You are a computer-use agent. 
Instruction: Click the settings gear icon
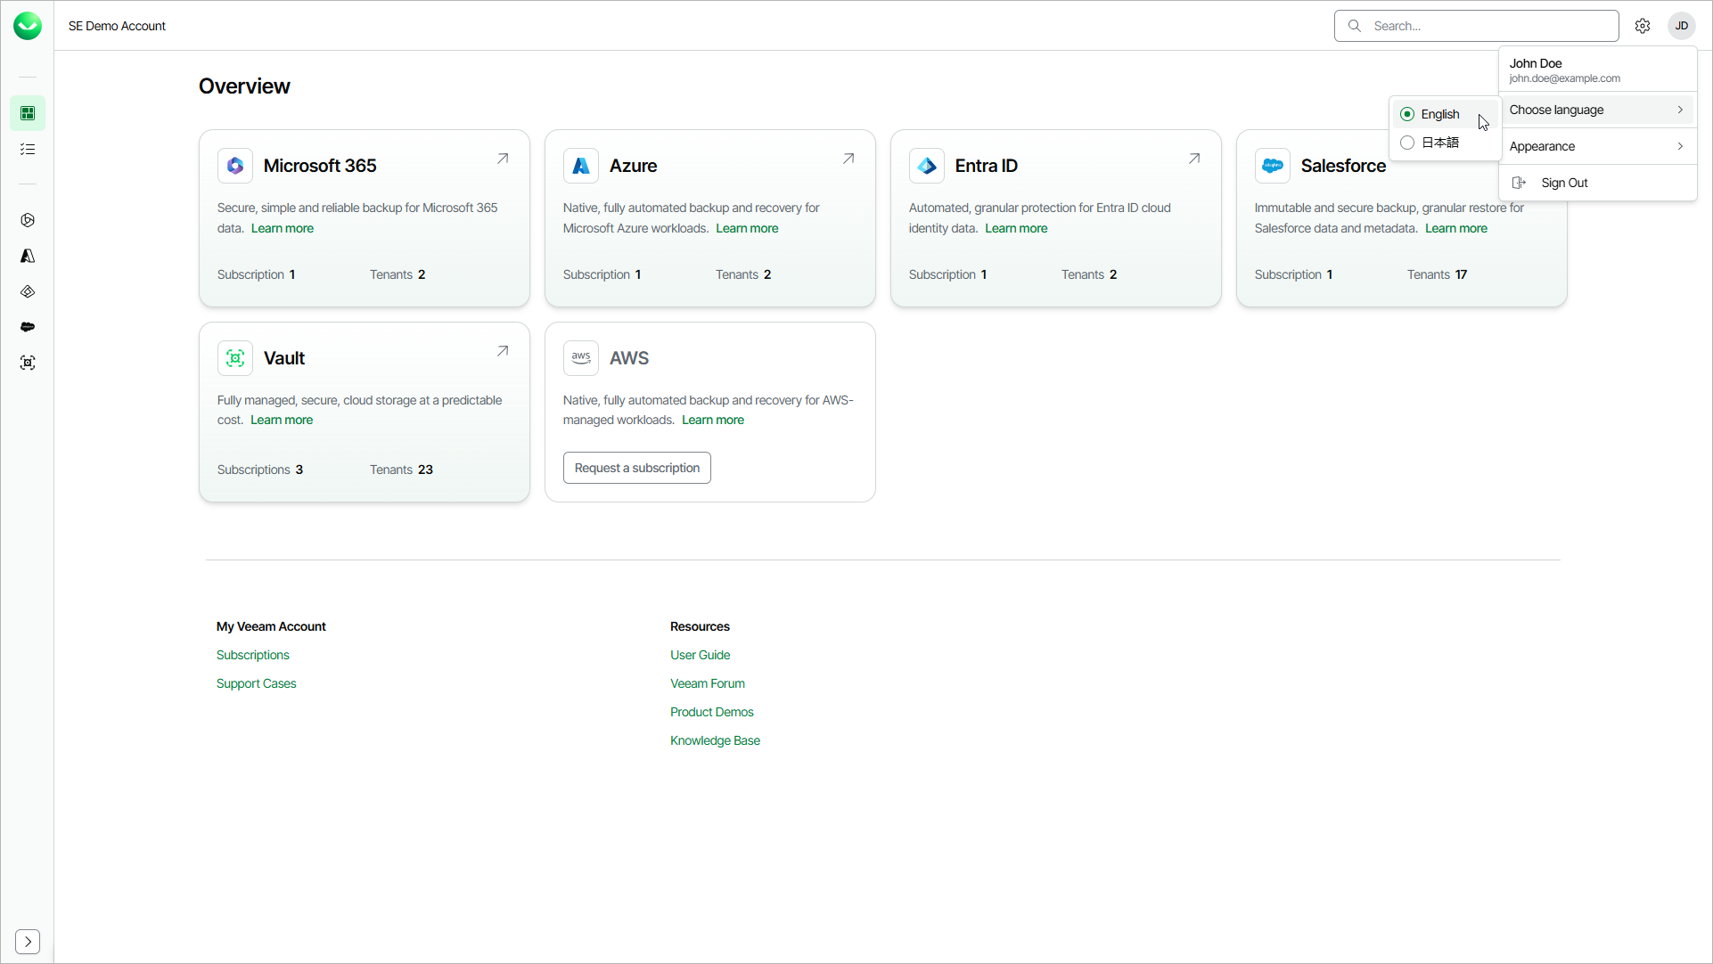point(1643,26)
